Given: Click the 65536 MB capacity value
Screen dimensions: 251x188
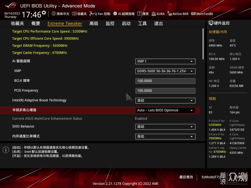Looking at the screenshot, I should coord(236,86).
